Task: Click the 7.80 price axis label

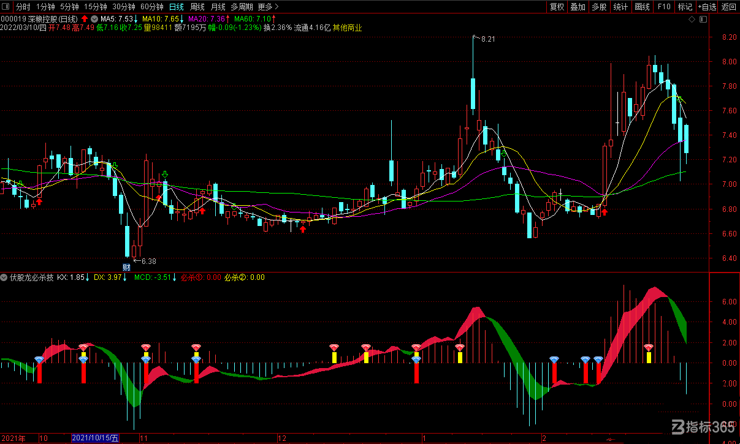Action: point(729,86)
